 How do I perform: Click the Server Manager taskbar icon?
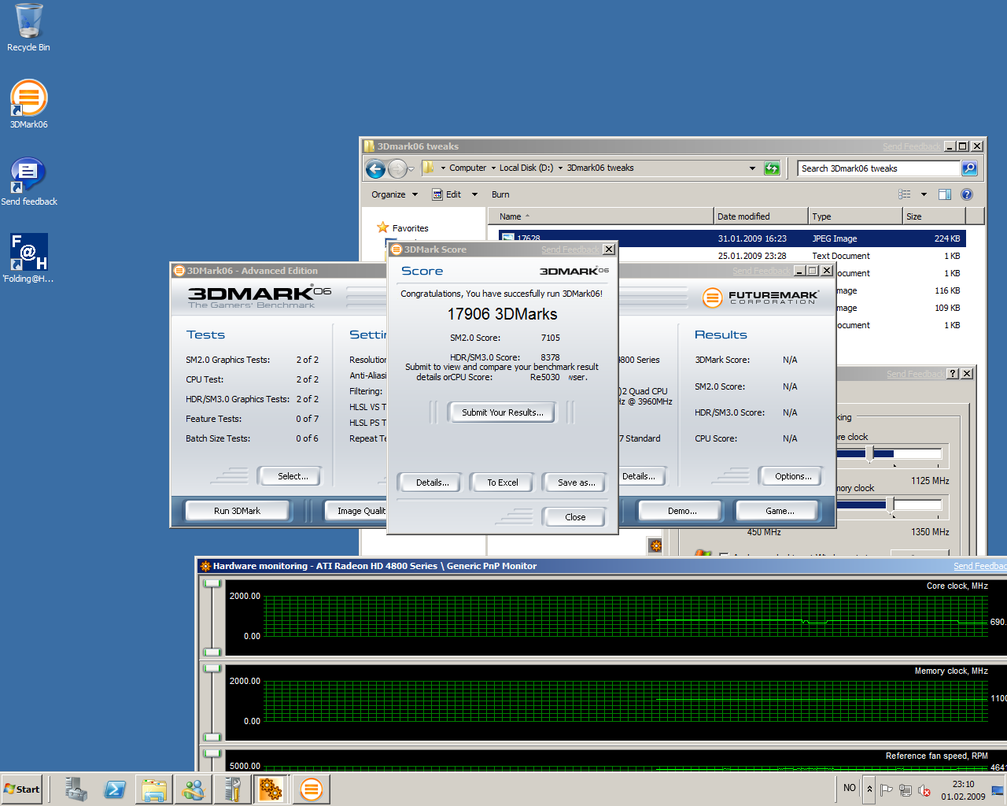[76, 789]
